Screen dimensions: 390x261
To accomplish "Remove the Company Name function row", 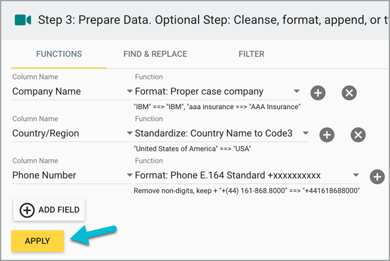I will 349,93.
